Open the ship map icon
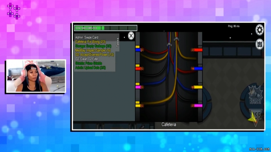Screen dimensions: 271x152 260,44
